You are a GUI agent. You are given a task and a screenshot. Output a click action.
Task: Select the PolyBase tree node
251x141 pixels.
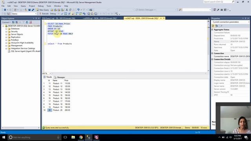(x=15, y=40)
